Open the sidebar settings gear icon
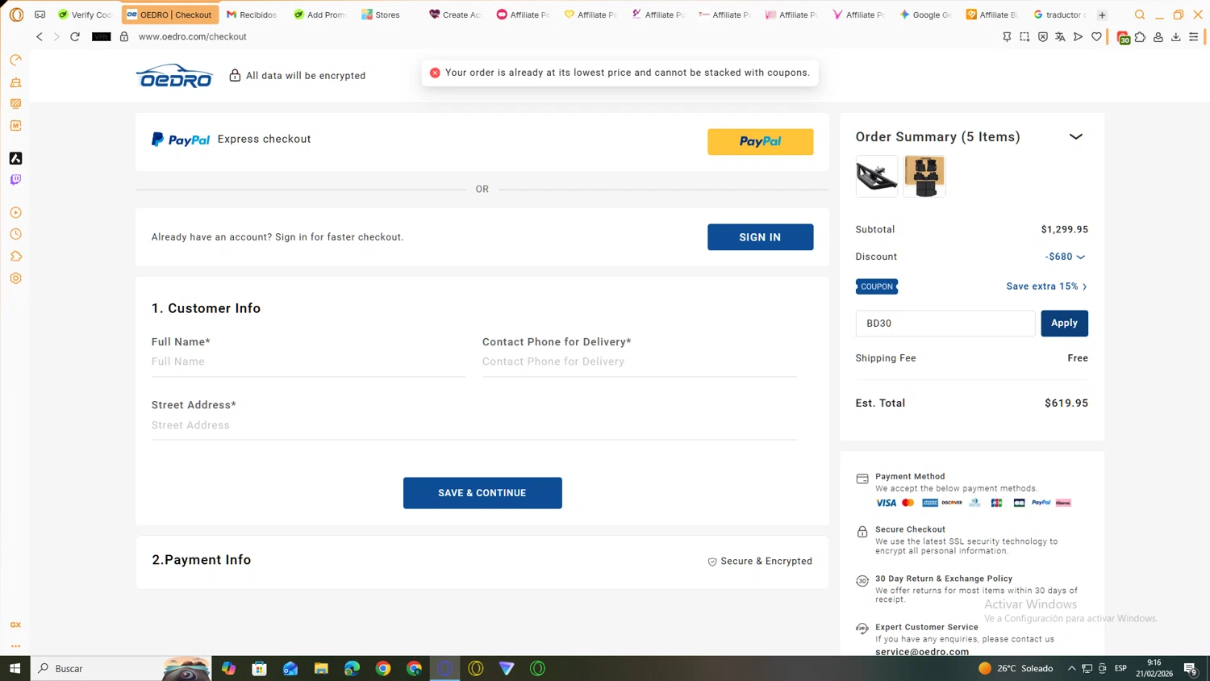 15,278
